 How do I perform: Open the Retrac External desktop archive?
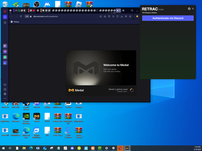[x=79, y=132]
